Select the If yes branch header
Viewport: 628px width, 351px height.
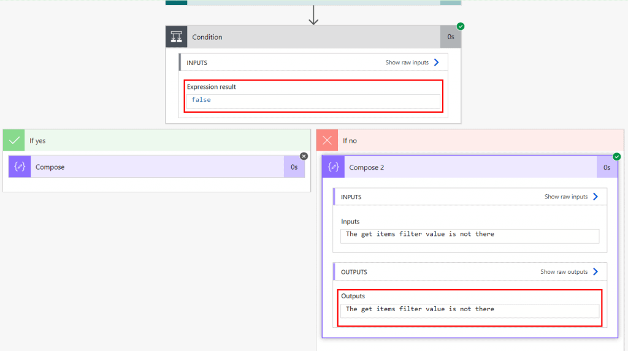(x=156, y=140)
